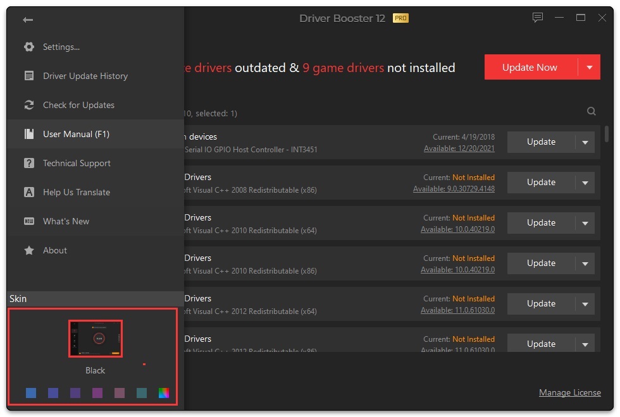Viewport: 620px width, 417px height.
Task: Expand update options for Visual C++ 2008 (x86)
Action: (585, 183)
